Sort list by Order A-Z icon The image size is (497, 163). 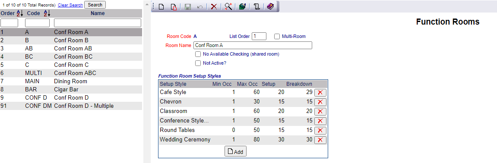tap(20, 13)
